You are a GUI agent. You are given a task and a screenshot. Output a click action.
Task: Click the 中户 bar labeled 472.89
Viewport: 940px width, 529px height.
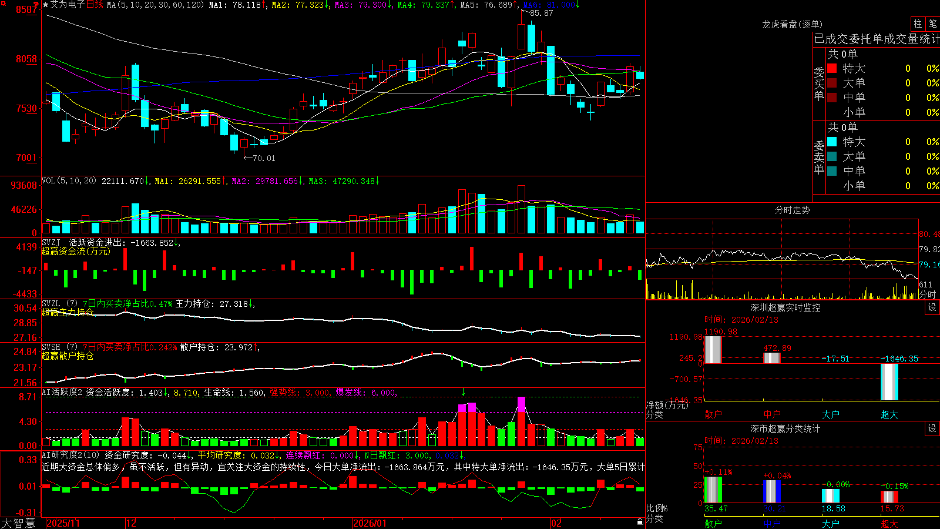coord(772,358)
